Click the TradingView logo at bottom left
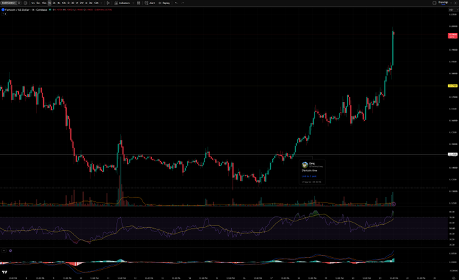 (x=5, y=272)
